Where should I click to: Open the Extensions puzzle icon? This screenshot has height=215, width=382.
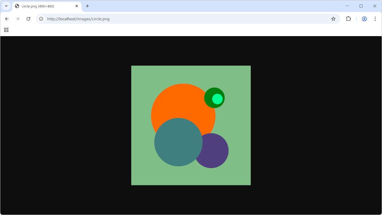point(348,19)
